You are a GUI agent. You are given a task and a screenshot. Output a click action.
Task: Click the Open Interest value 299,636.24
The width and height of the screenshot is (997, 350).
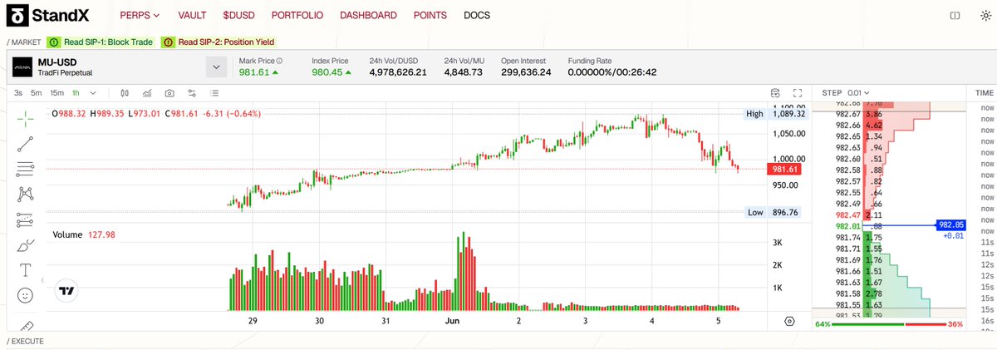[527, 72]
